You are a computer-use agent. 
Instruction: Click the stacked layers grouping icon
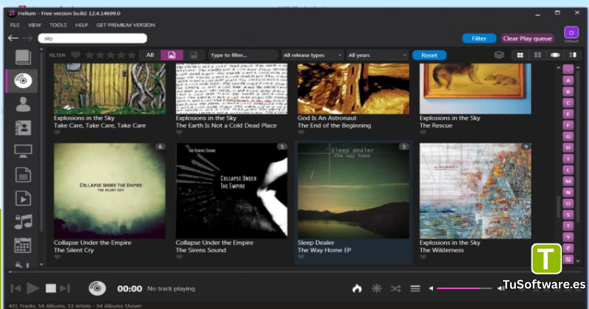[499, 55]
